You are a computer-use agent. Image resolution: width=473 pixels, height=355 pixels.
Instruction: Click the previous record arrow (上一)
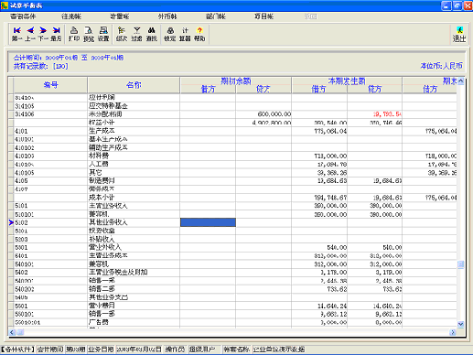(30, 34)
